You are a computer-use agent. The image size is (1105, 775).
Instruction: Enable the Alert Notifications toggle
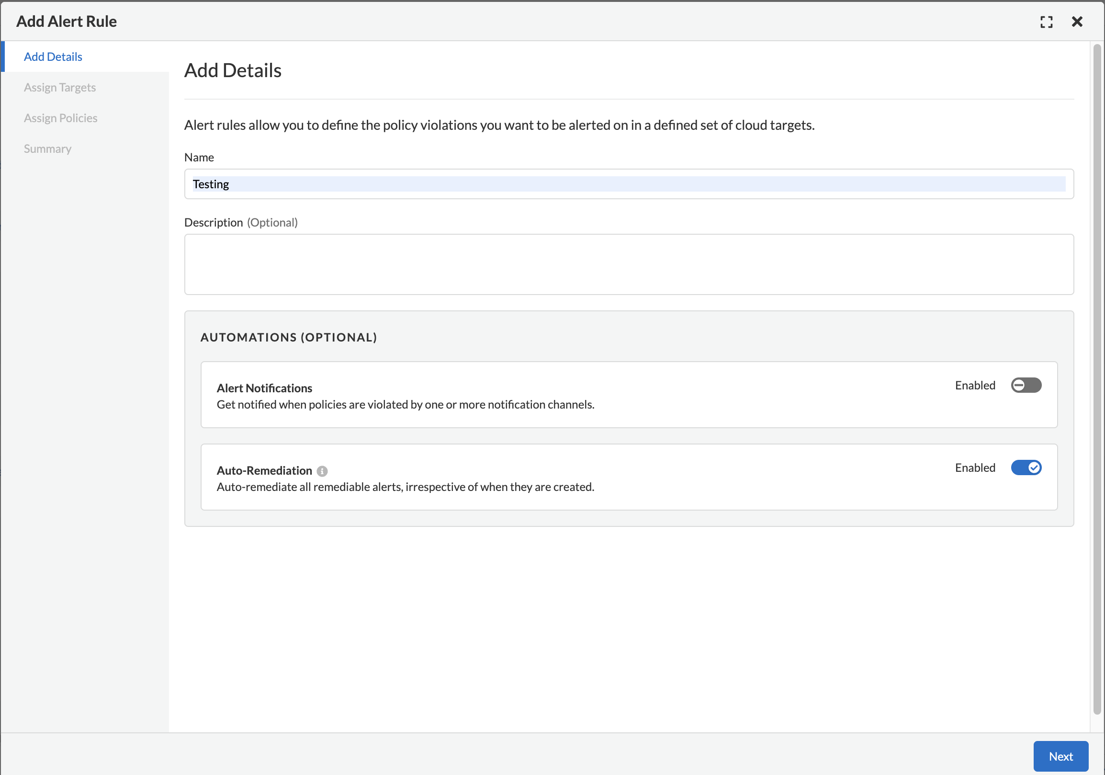point(1026,385)
